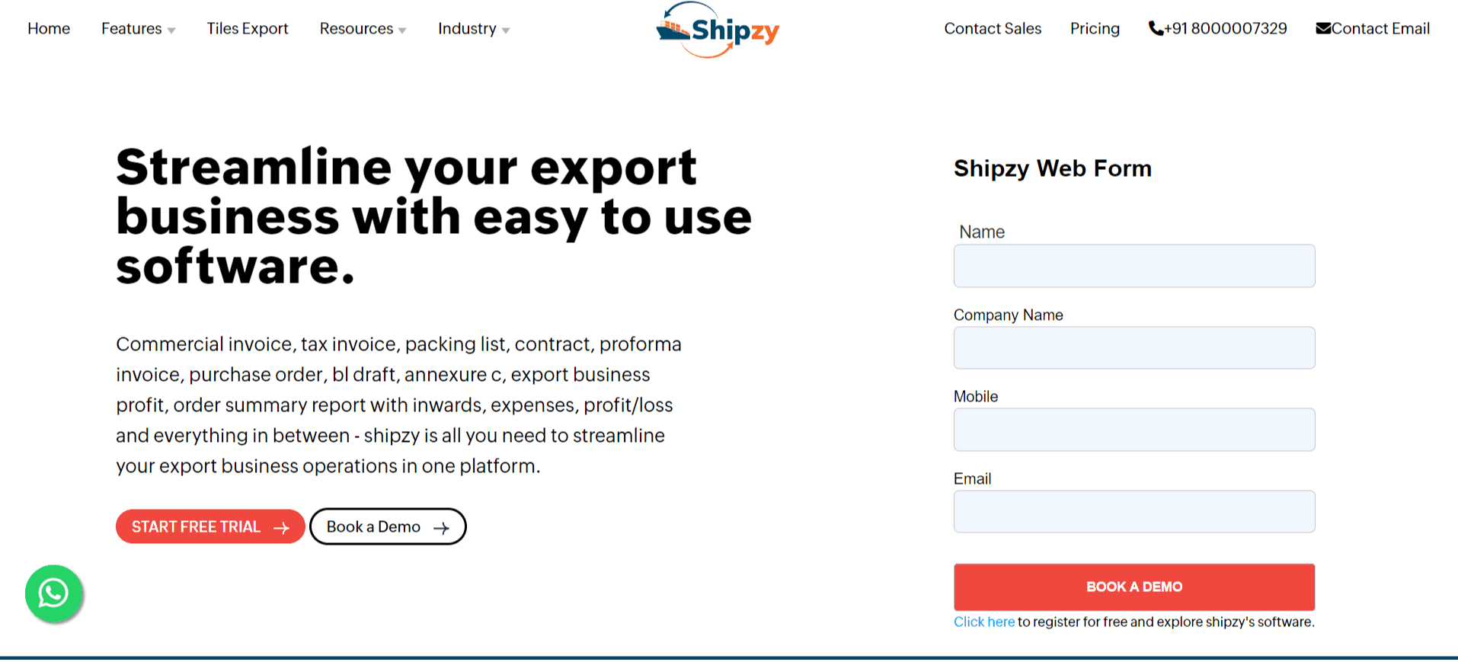The height and width of the screenshot is (662, 1458).
Task: Click the phone icon next to +91 8000007329
Action: coord(1156,28)
